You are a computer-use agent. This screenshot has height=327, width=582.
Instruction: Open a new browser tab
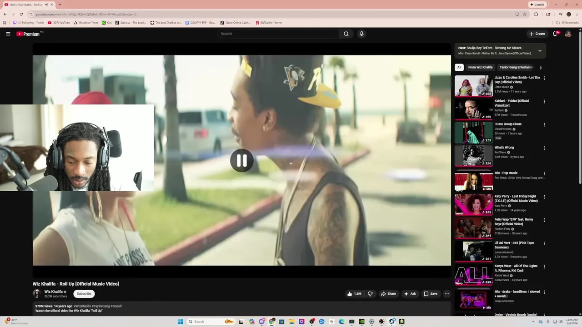click(x=60, y=5)
